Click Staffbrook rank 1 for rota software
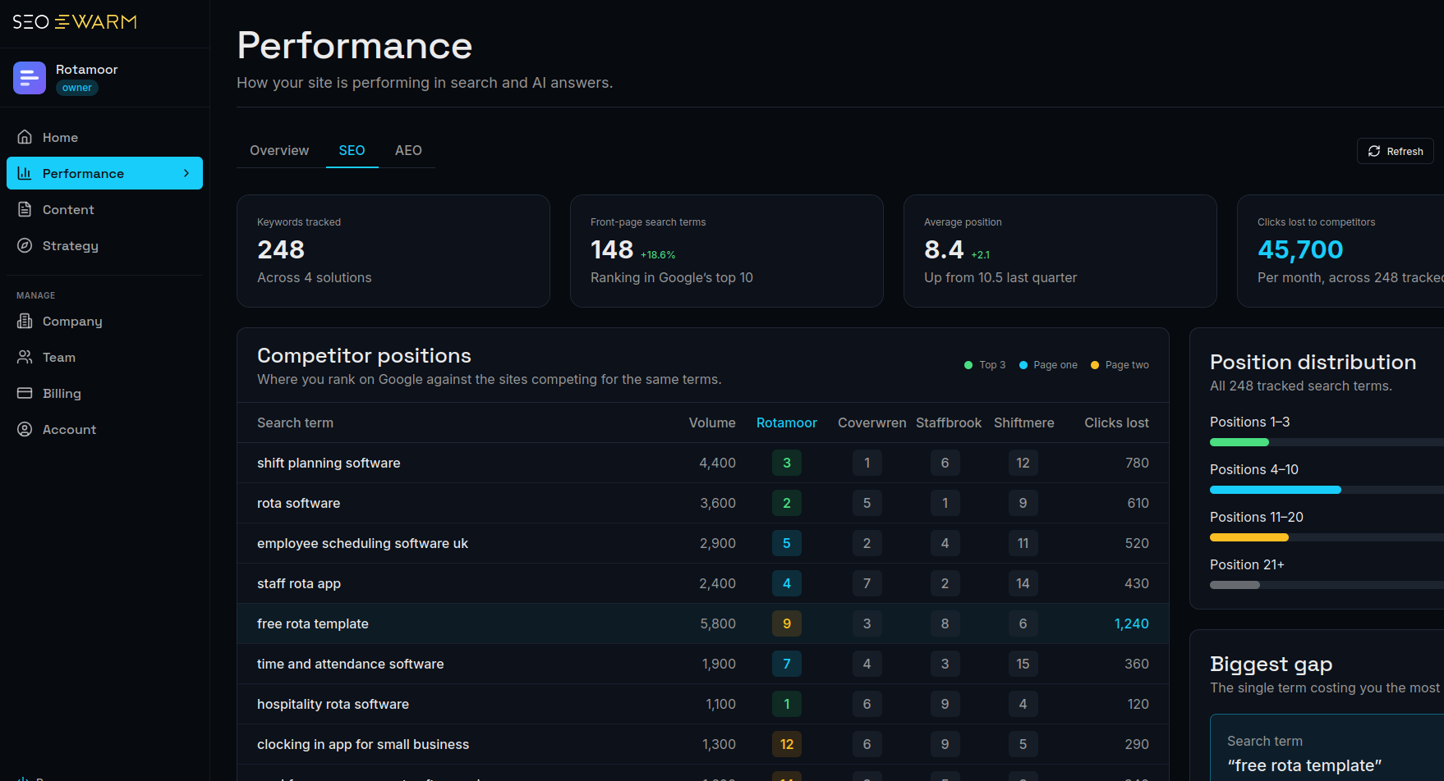1444x781 pixels. (945, 503)
